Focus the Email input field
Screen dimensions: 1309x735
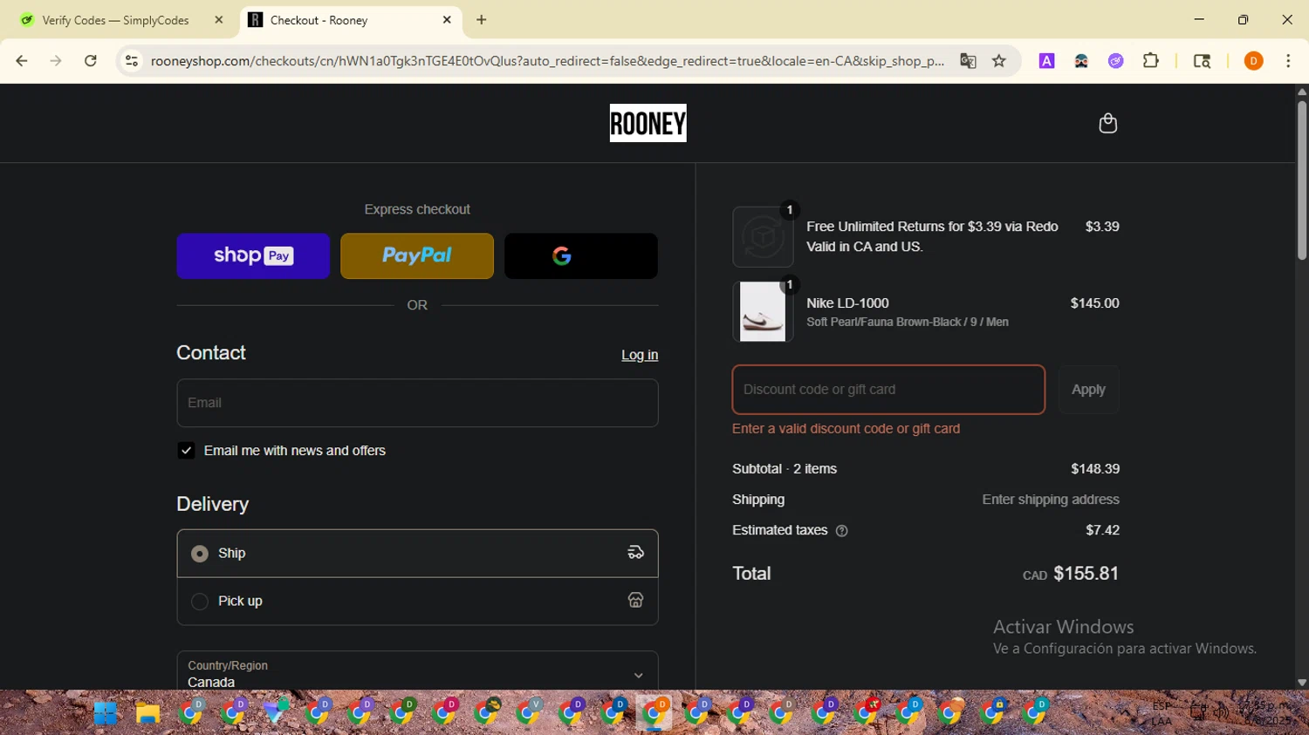pos(417,403)
